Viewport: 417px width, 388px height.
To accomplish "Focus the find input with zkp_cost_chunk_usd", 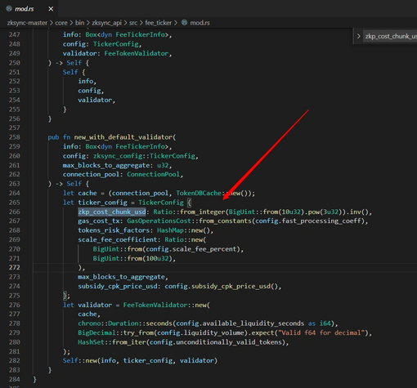I will pos(390,36).
